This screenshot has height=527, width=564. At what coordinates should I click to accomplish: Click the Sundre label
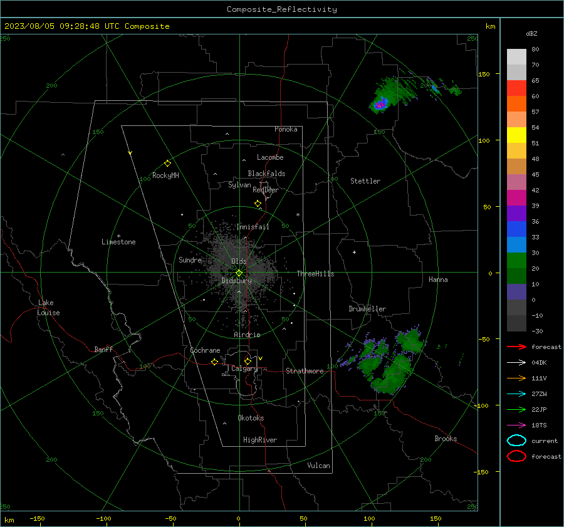(x=190, y=260)
